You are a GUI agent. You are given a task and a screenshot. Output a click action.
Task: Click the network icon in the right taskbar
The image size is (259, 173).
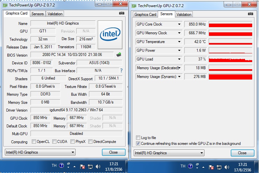pyautogui.click(x=219, y=168)
